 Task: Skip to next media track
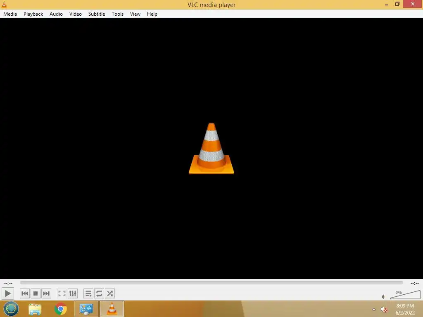[46, 293]
